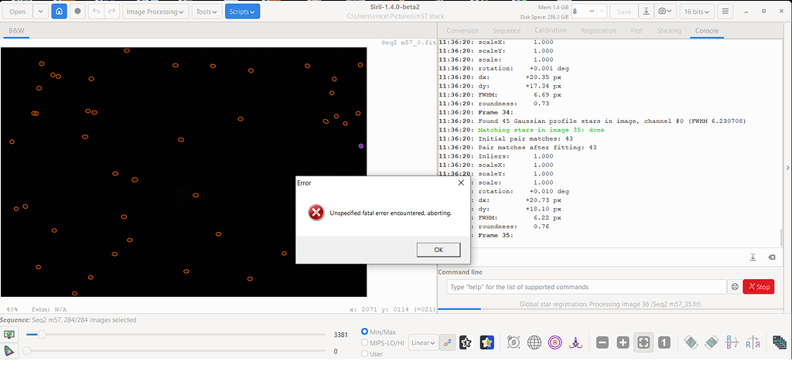Image resolution: width=792 pixels, height=375 pixels.
Task: Go to the home directory icon
Action: coord(59,11)
